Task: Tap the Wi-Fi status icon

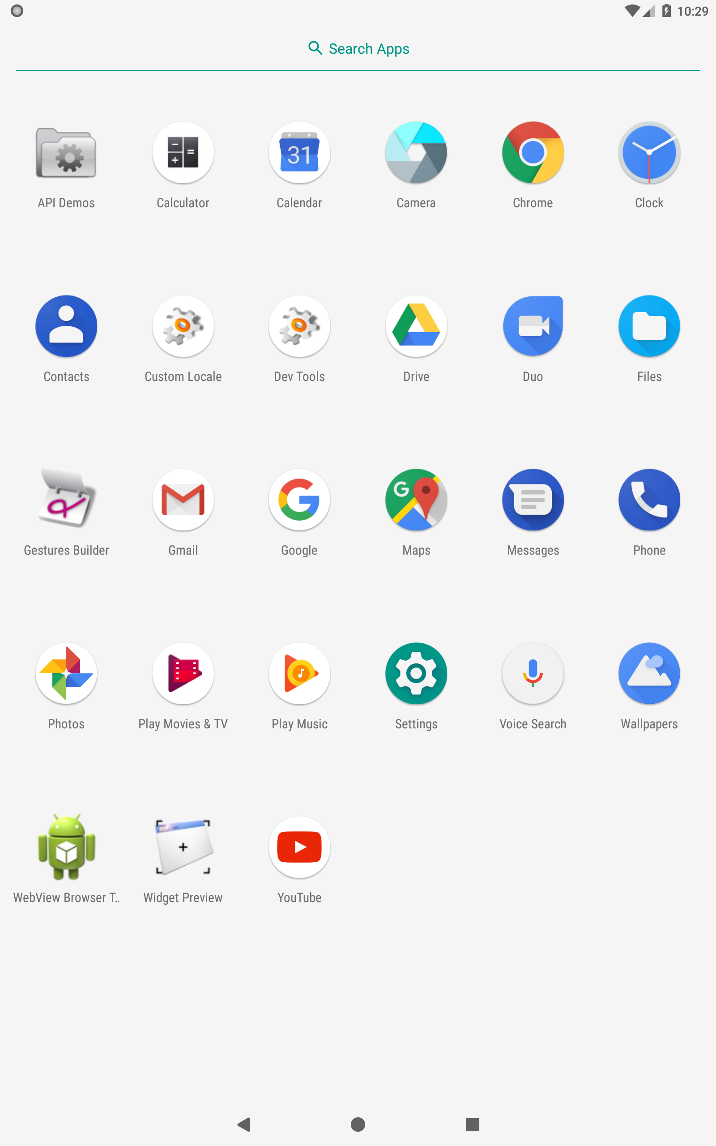Action: coord(632,11)
